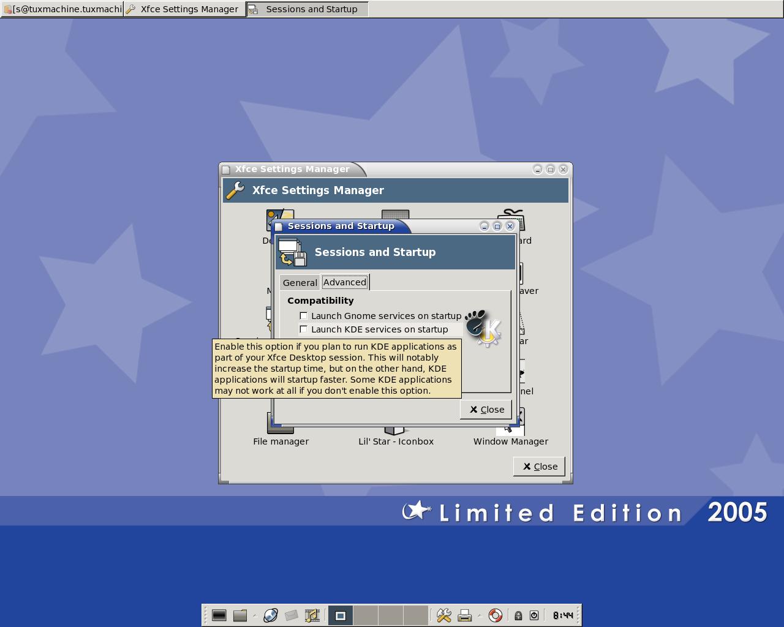784x627 pixels.
Task: Select Xfce Settings Manager in taskbar
Action: click(x=184, y=9)
